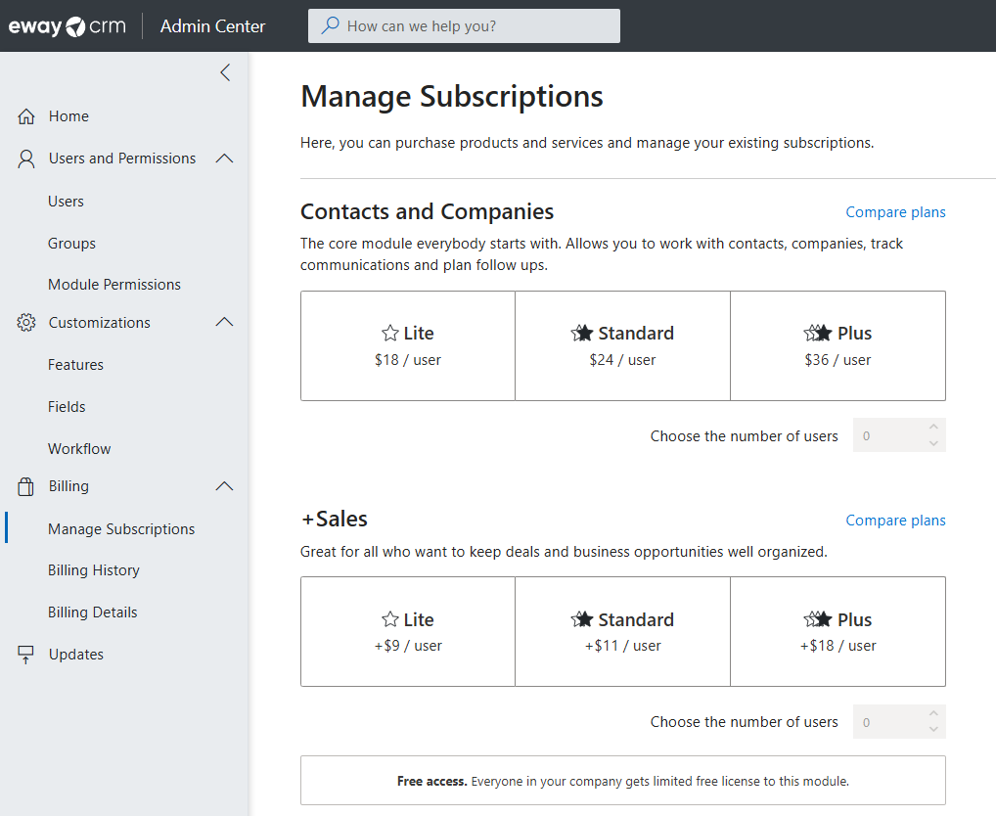
Task: Increase Contacts and Companies user count
Action: (x=933, y=427)
